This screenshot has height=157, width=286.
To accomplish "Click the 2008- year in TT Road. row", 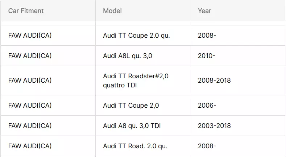I will pyautogui.click(x=207, y=146).
